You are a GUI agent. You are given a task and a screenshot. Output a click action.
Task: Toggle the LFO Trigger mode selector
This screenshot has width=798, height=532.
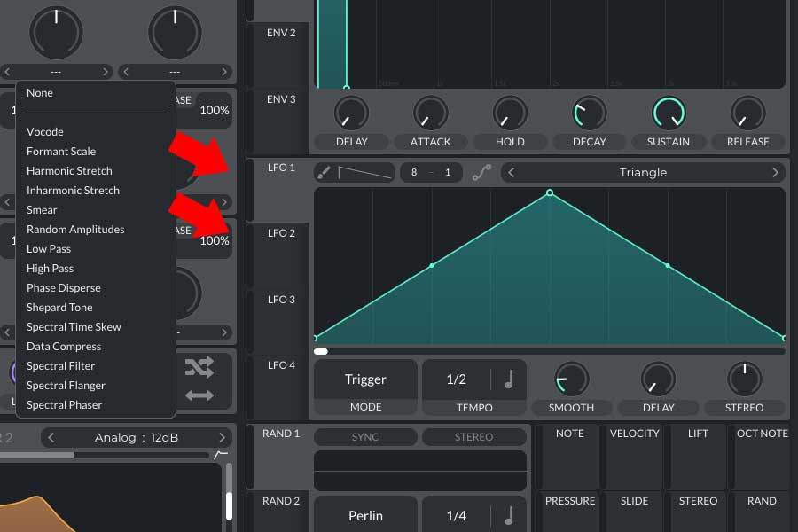coord(365,379)
